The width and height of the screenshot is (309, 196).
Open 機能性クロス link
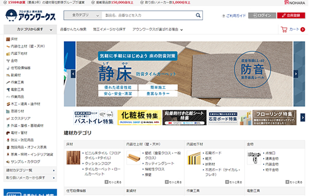pyautogui.click(x=154, y=169)
